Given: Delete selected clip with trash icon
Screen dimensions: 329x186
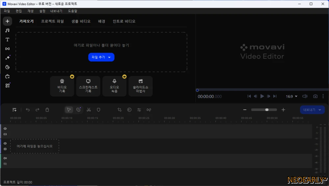Looking at the screenshot, I should click(x=47, y=110).
